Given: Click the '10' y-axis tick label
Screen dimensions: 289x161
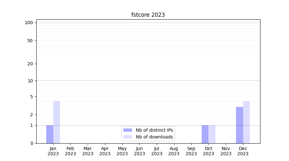Looking at the screenshot, I should pos(30,81).
